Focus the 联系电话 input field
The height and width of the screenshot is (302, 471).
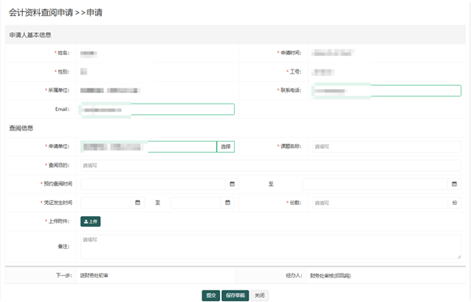[x=387, y=91]
